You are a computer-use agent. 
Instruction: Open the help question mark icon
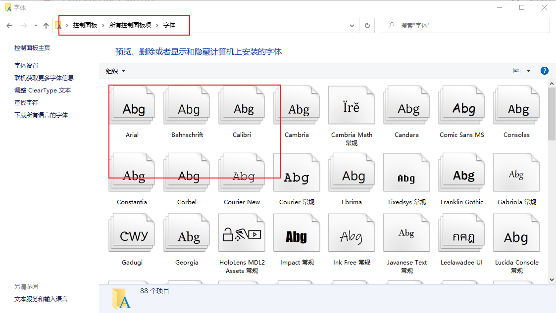tap(544, 71)
